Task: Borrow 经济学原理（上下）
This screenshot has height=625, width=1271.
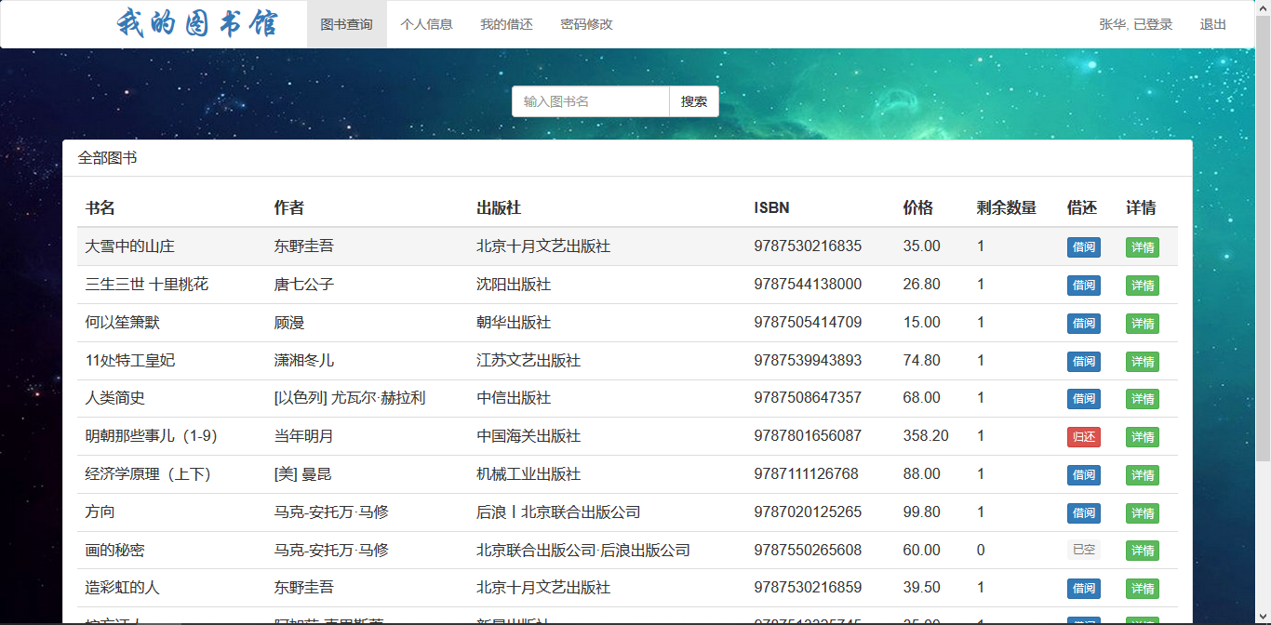Action: (1084, 475)
